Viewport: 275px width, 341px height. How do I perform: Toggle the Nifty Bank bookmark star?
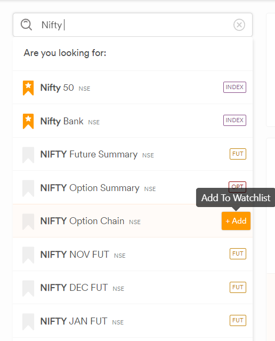(28, 121)
